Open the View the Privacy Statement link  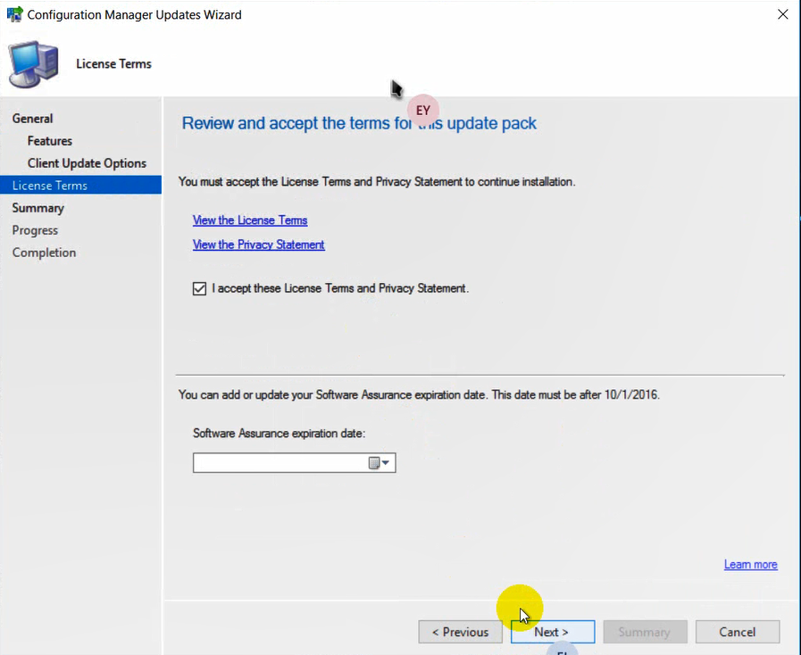(x=258, y=245)
